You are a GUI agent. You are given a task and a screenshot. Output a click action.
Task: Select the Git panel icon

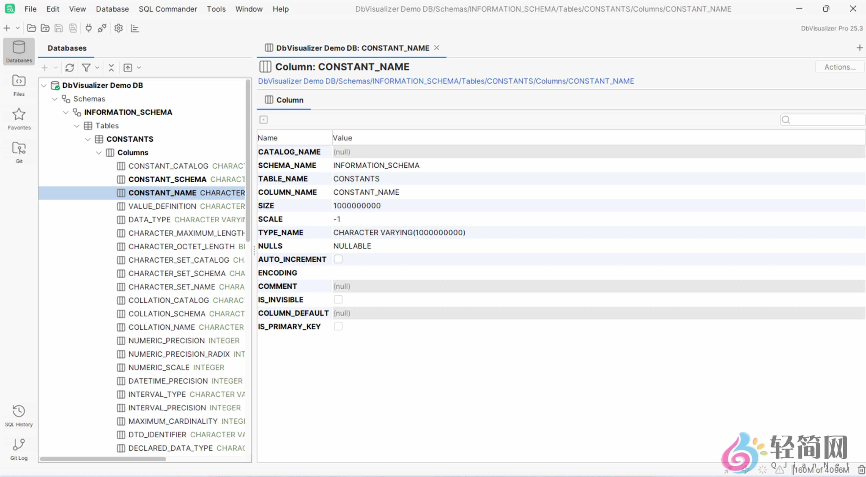pos(18,152)
